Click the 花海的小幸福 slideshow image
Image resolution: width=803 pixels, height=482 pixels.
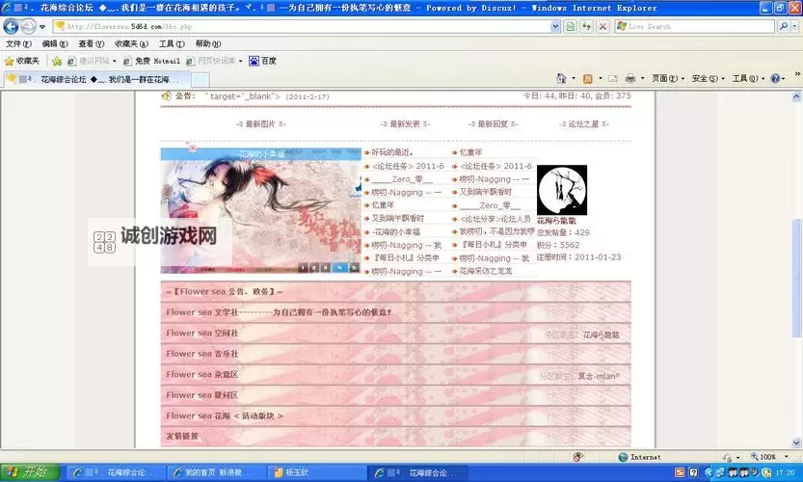point(260,214)
